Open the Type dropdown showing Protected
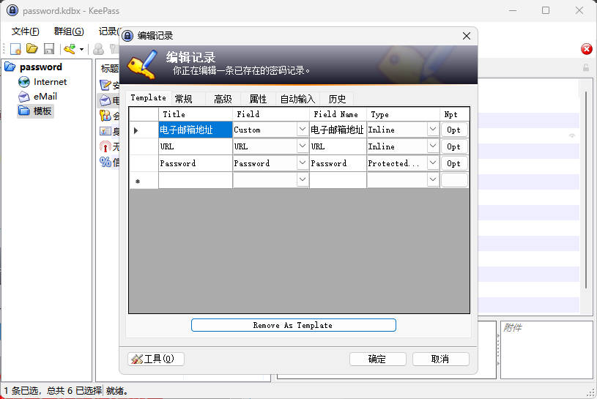The width and height of the screenshot is (597, 399). [432, 163]
